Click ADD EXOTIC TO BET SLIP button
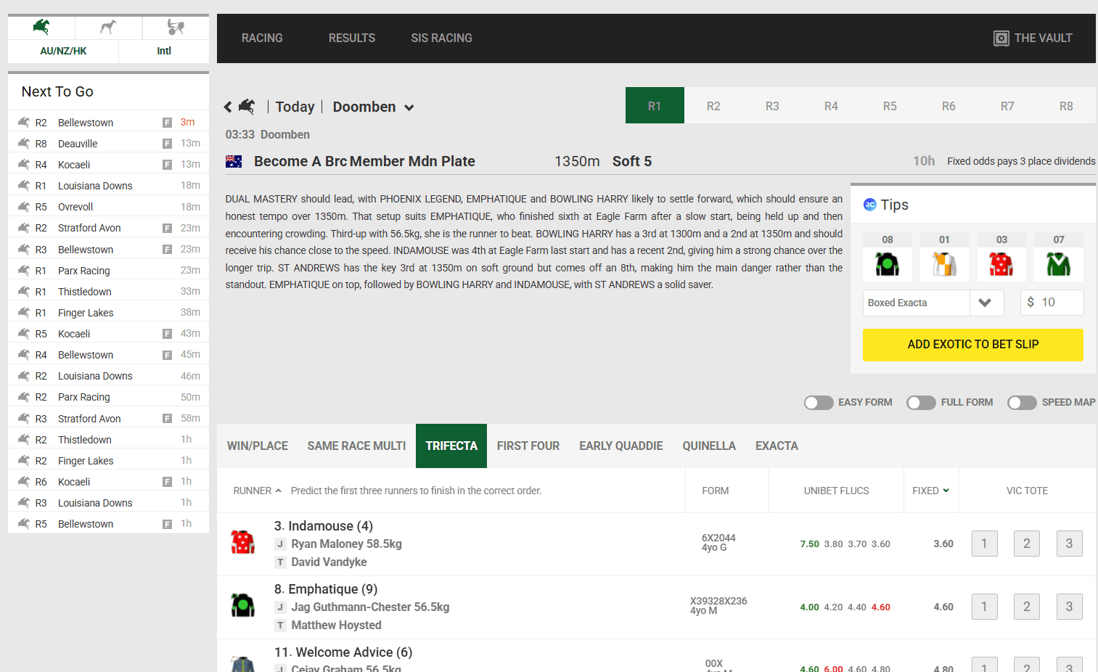The image size is (1098, 672). (x=973, y=345)
